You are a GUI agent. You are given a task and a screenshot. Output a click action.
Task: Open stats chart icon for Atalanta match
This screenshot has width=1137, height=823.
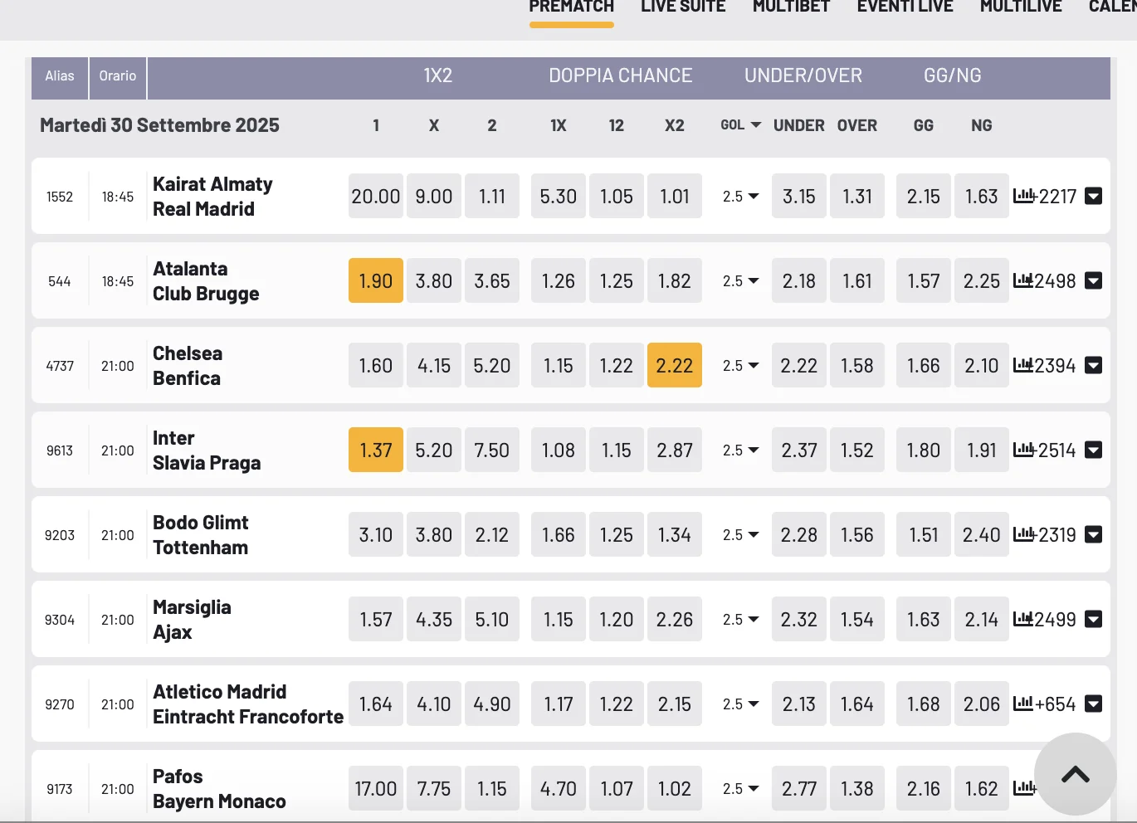click(x=1023, y=281)
